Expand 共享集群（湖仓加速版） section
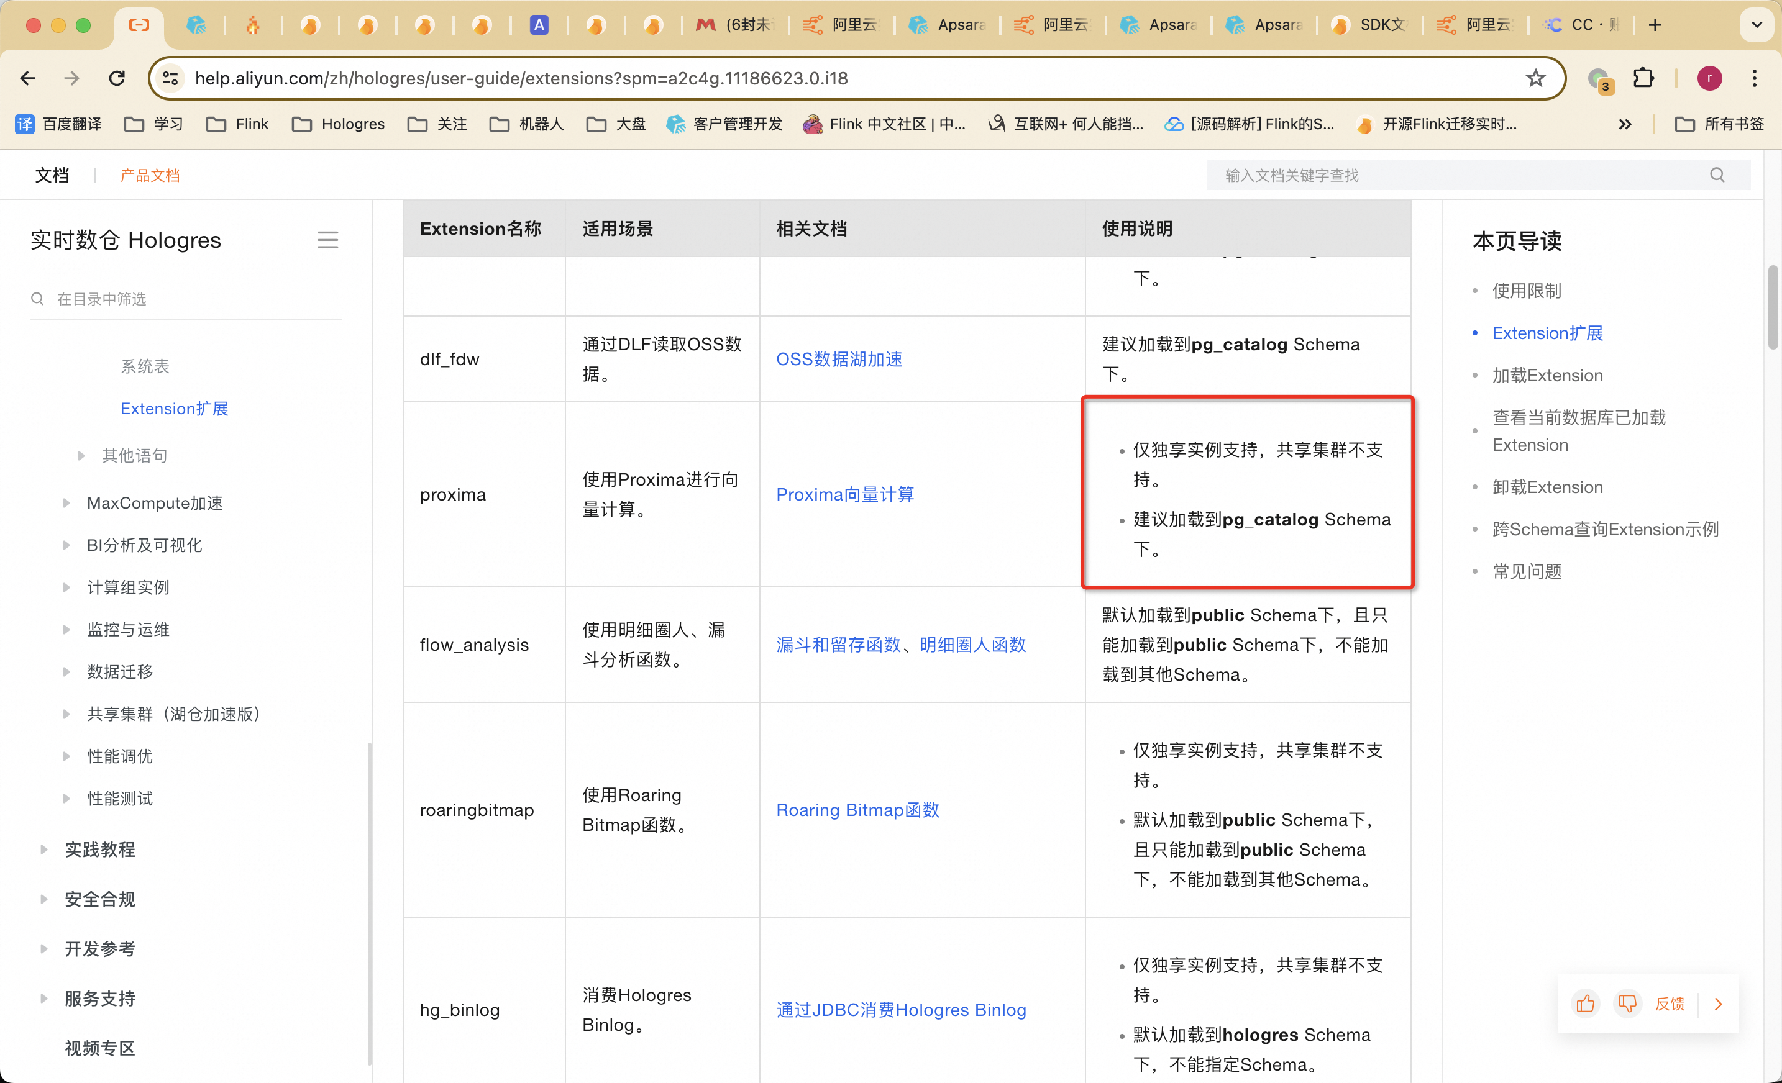Viewport: 1782px width, 1083px height. pyautogui.click(x=66, y=714)
